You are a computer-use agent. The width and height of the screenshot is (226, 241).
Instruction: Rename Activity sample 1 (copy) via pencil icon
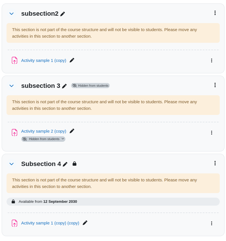click(x=72, y=60)
